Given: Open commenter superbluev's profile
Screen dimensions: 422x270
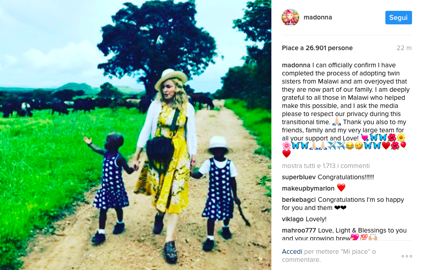Looking at the screenshot, I should (x=299, y=177).
